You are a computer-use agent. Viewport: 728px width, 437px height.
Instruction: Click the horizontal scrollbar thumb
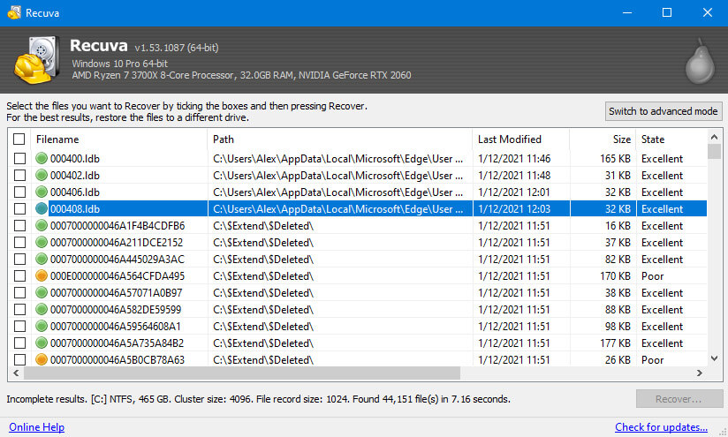tap(242, 373)
